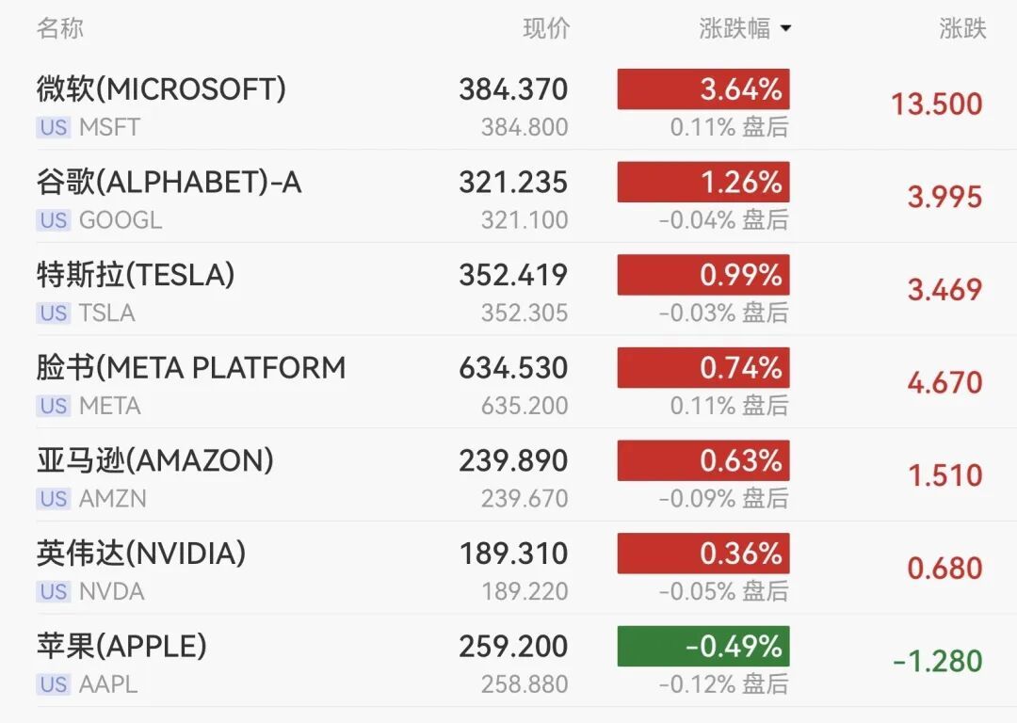Click NVIDIA's 0.36% change badge

(x=703, y=554)
